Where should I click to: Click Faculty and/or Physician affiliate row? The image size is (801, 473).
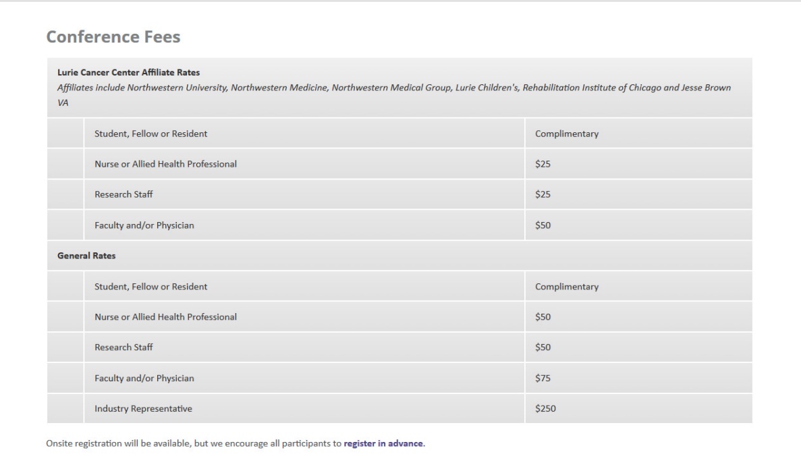144,225
